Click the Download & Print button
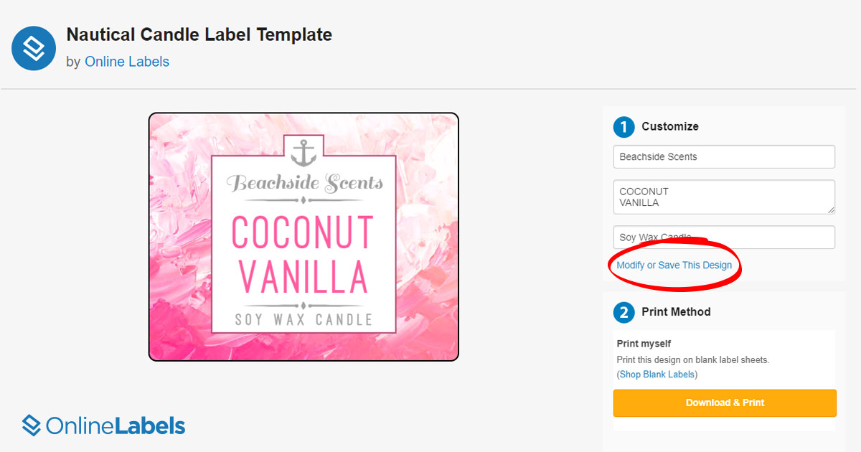The height and width of the screenshot is (452, 861). 725,402
